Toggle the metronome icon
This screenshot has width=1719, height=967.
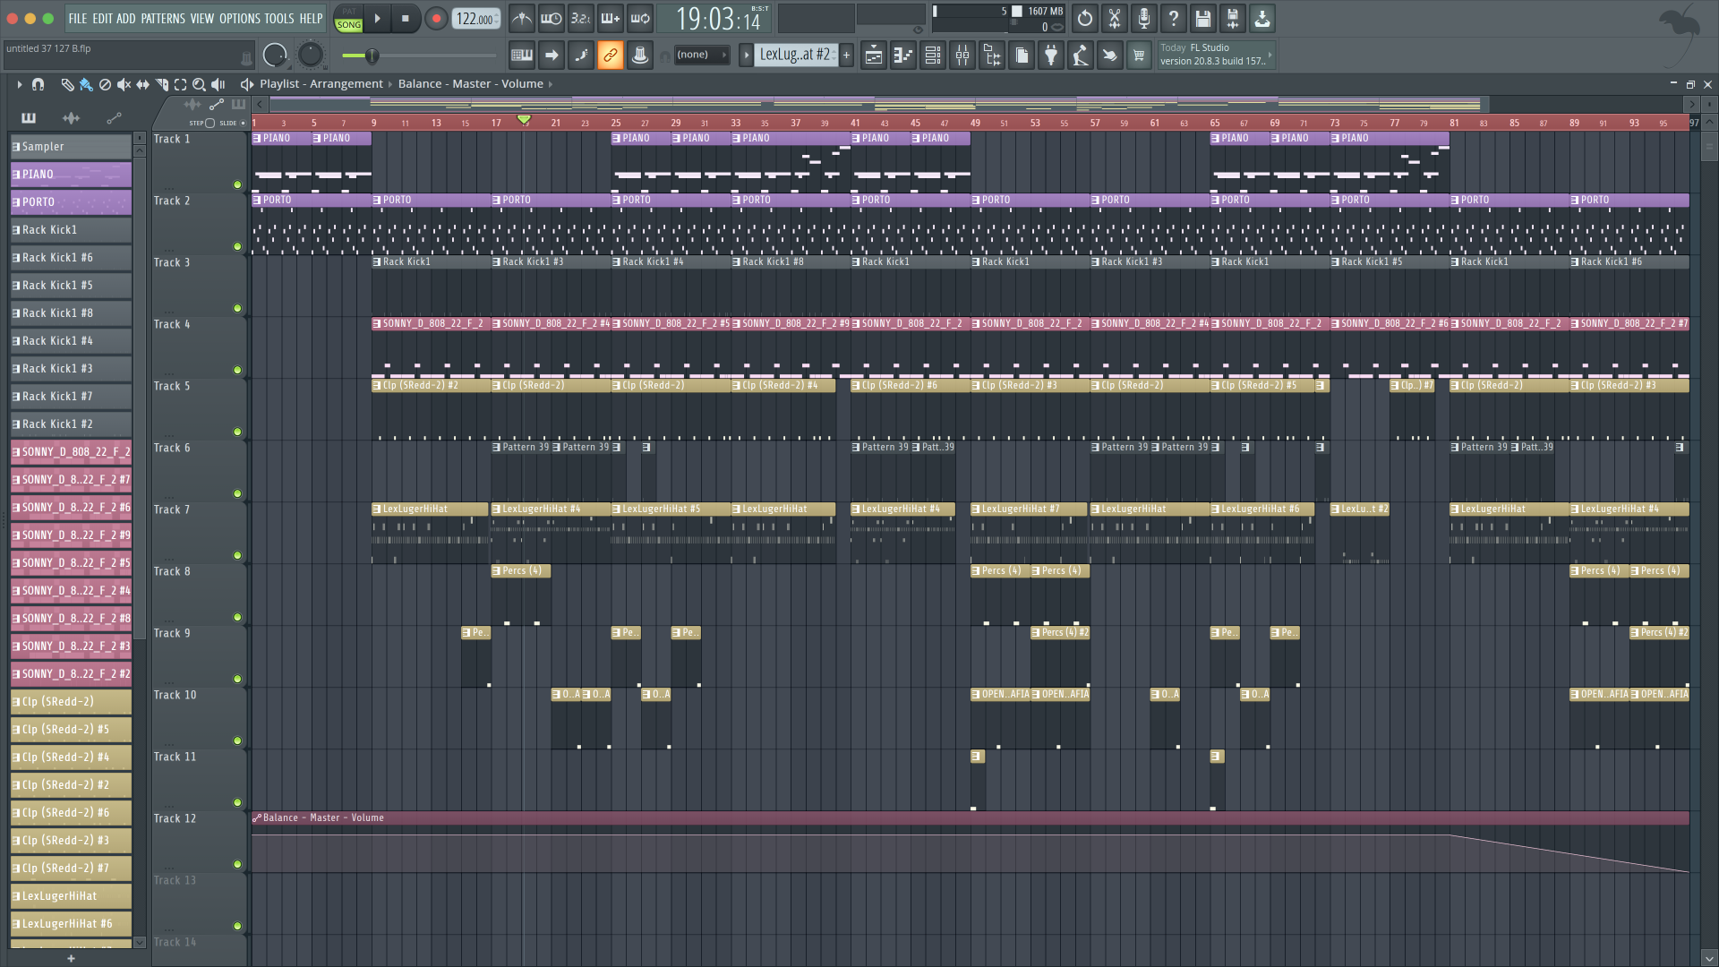[522, 18]
